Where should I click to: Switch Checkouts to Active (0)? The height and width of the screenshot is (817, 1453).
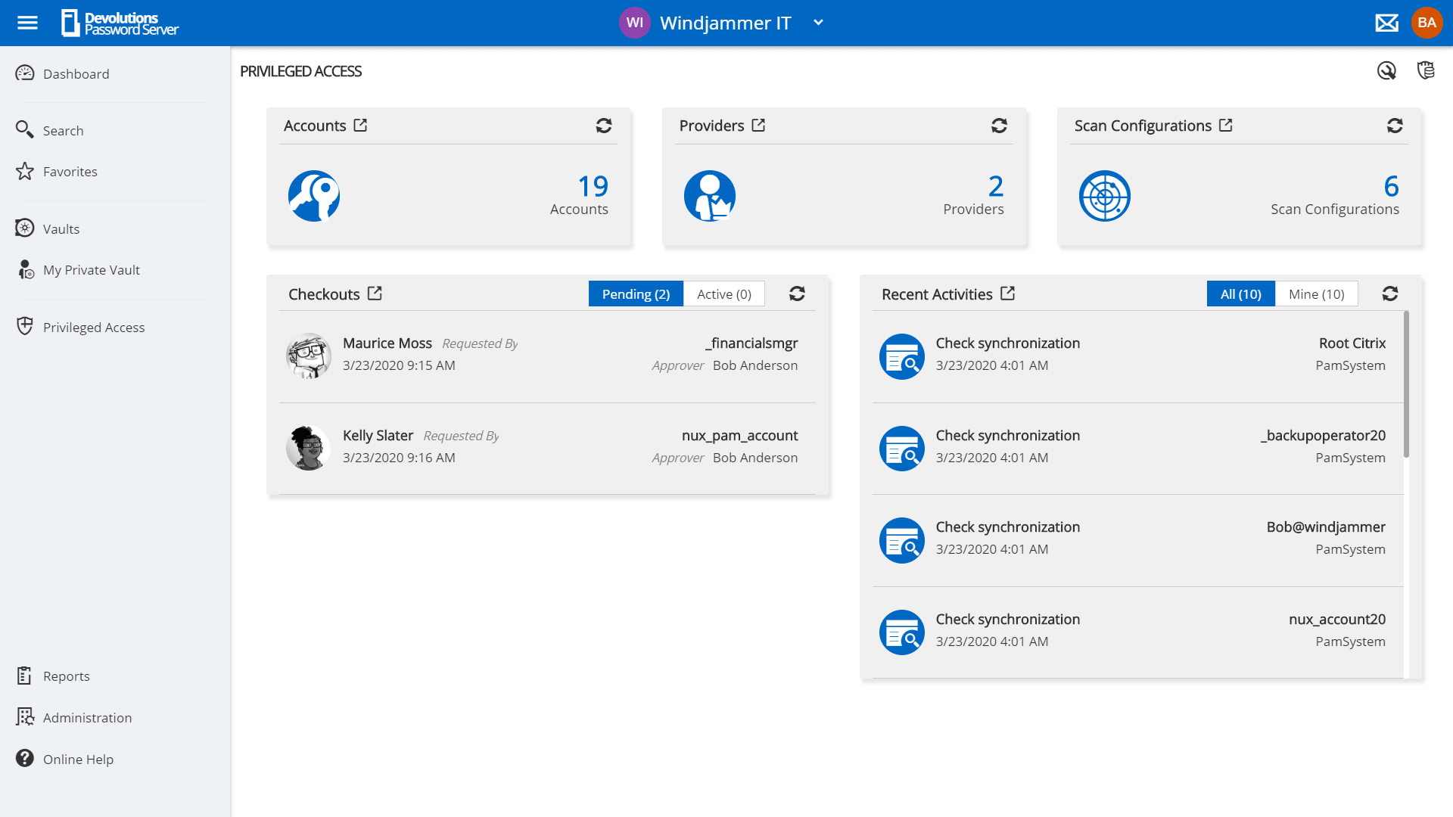click(723, 294)
